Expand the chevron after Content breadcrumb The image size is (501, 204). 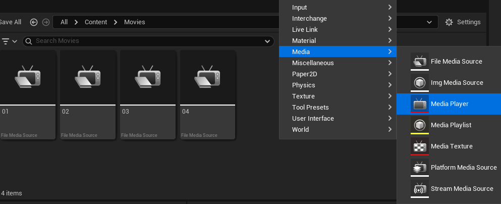click(x=116, y=22)
